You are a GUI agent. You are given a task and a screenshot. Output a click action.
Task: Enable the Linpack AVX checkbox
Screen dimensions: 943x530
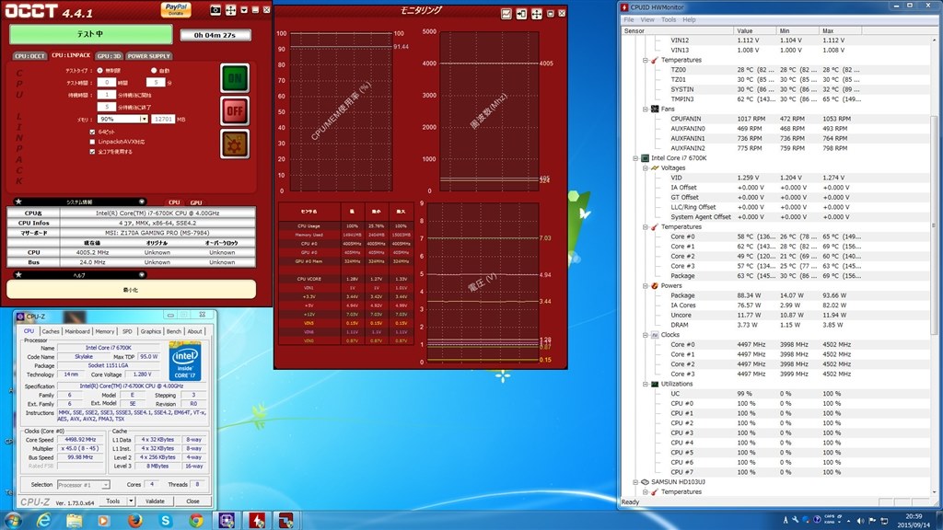[x=92, y=142]
